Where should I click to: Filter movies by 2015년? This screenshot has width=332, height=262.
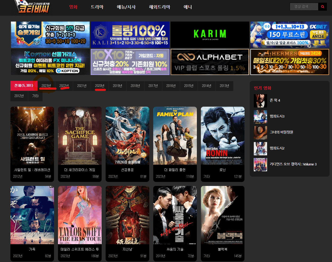(x=189, y=86)
